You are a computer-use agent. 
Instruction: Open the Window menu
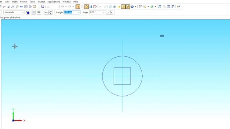click(66, 2)
